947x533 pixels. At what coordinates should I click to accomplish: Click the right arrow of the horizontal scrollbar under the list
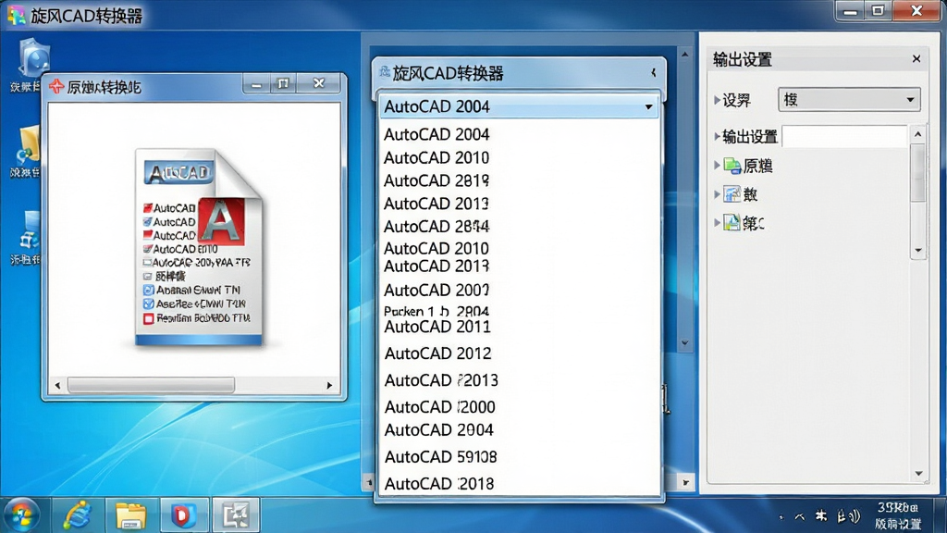click(685, 482)
